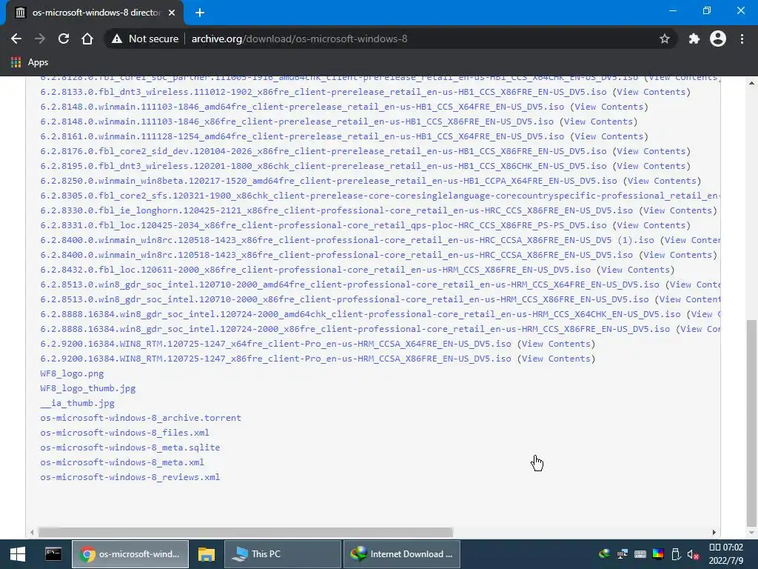Bookmark this page with the star icon
Screen dimensions: 758x569
[665, 39]
